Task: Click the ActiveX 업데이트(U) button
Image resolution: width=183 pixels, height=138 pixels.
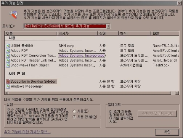Action: click(157, 114)
